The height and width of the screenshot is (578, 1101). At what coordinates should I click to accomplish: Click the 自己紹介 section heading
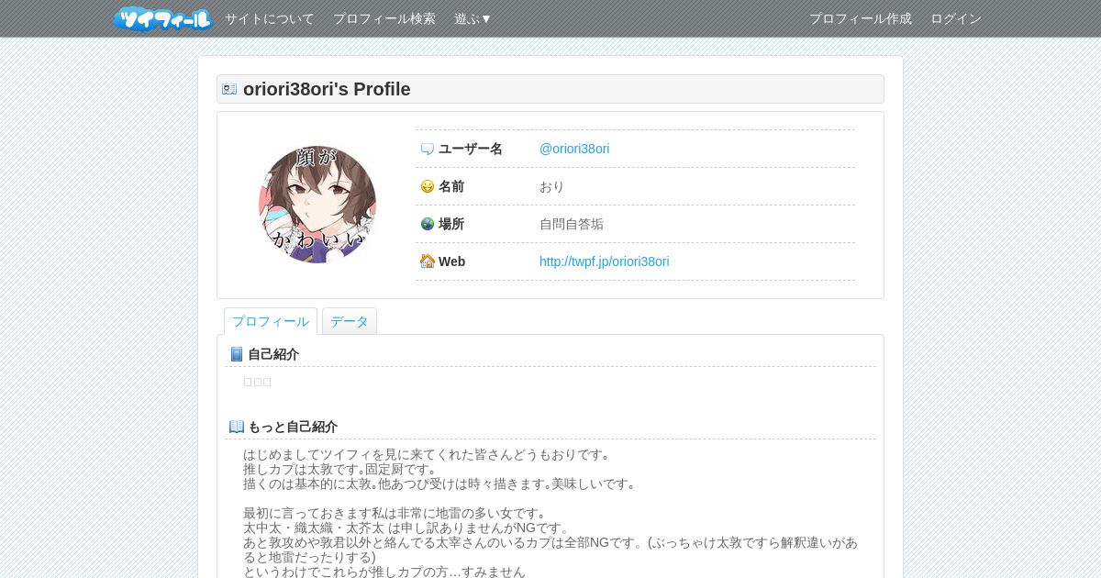coord(273,354)
